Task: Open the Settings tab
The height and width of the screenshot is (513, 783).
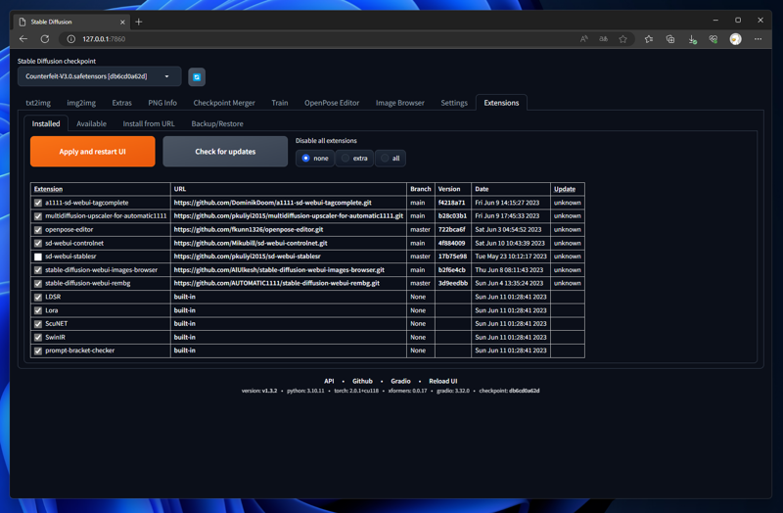Action: (454, 103)
